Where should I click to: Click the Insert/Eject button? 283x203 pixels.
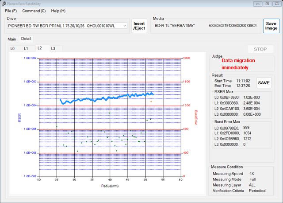139,26
